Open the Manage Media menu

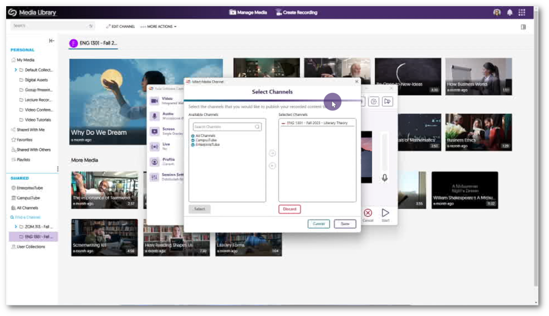[248, 12]
